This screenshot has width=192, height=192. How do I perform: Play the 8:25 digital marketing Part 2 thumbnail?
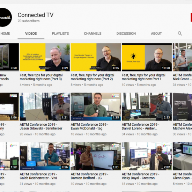pyautogui.click(x=96, y=57)
